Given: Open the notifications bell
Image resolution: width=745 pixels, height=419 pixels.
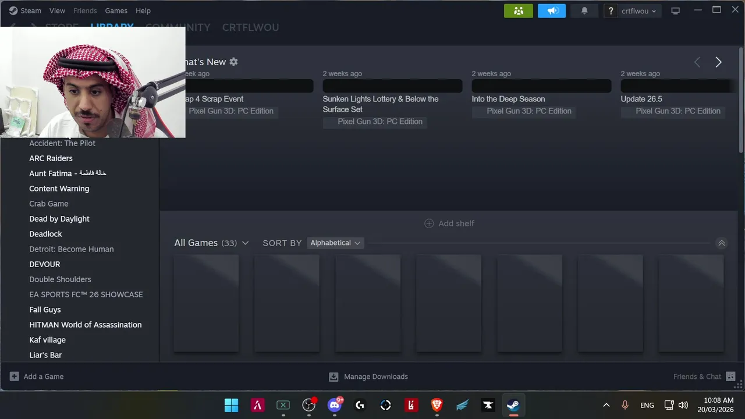Looking at the screenshot, I should [x=584, y=10].
